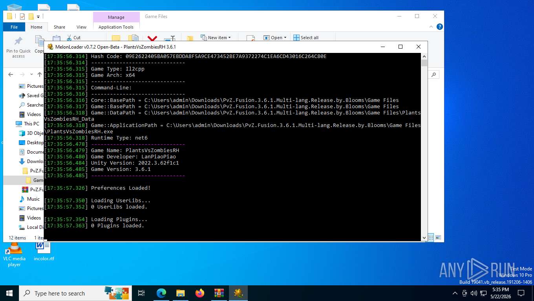The image size is (534, 301).
Task: Switch to the Home ribbon tab
Action: 37,27
